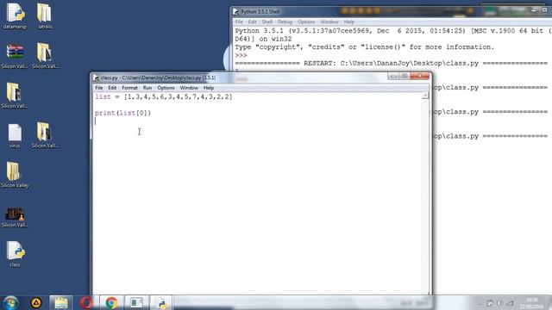Click the print(list[0]) line in editor
This screenshot has height=310, width=552.
(x=122, y=113)
